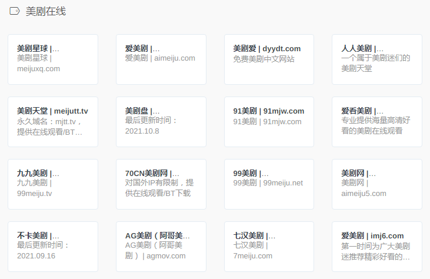Go to 美剧天堂 meijutt.tv card

[x=53, y=122]
